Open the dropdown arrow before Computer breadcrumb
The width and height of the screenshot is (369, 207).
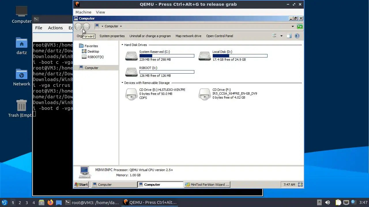point(102,26)
